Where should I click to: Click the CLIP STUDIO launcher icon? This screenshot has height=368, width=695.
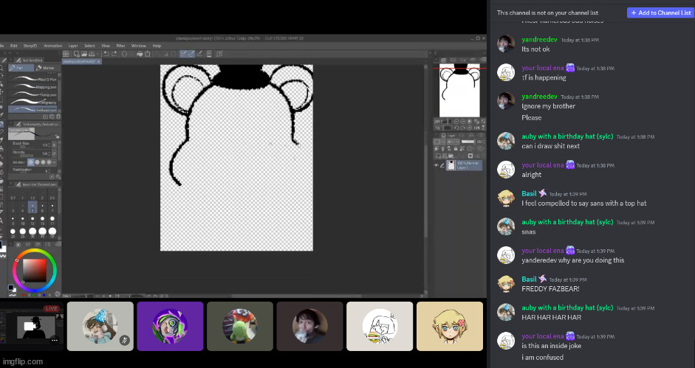[66, 54]
